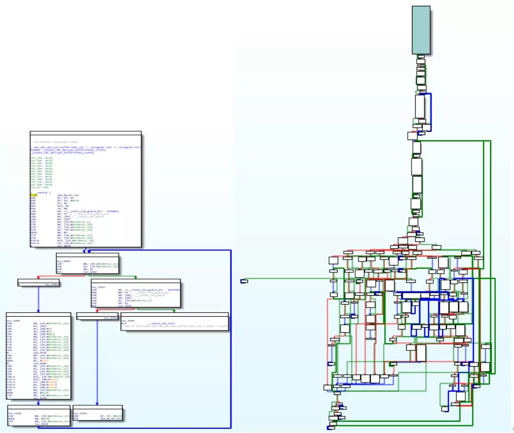Click the __stack_chk_fail function name
Screen dimensions: 514x433
pyautogui.click(x=156, y=323)
